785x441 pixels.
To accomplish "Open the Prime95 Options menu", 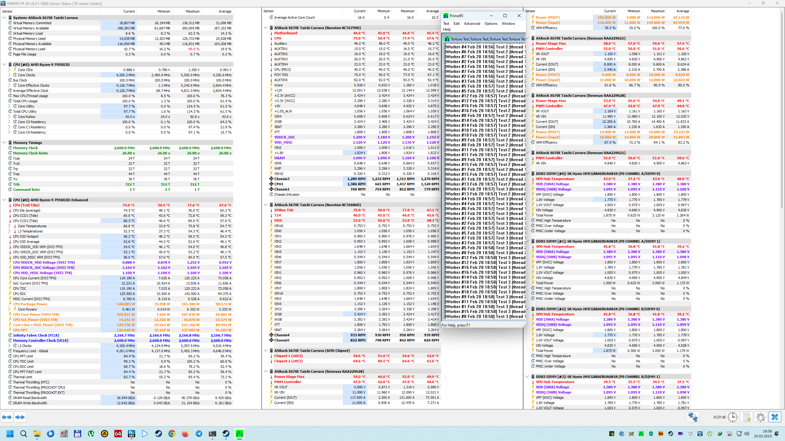I will (x=491, y=24).
